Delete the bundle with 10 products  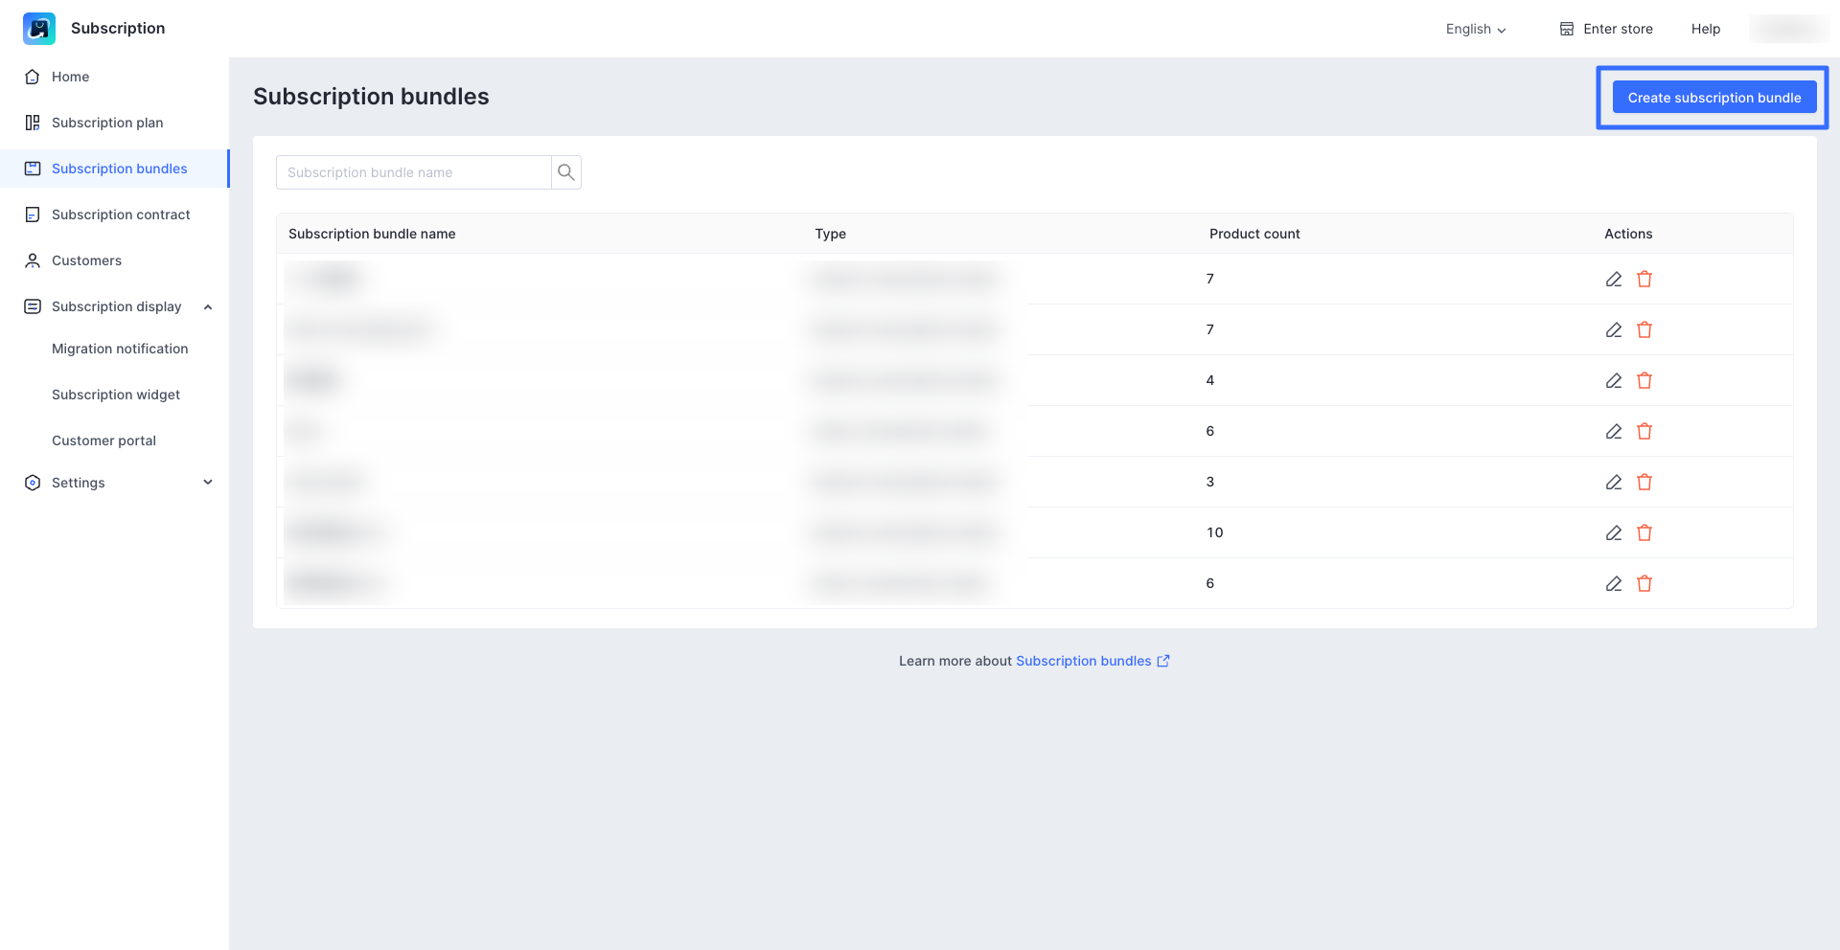click(1644, 533)
